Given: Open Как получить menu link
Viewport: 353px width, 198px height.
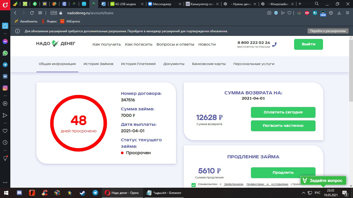Looking at the screenshot, I should (107, 44).
